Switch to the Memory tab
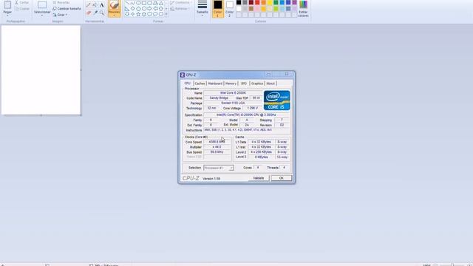 click(231, 83)
